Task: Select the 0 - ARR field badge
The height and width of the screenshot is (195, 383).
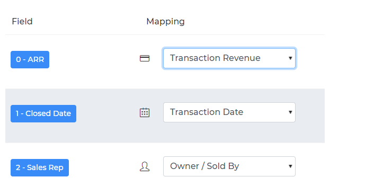Action: pos(30,60)
